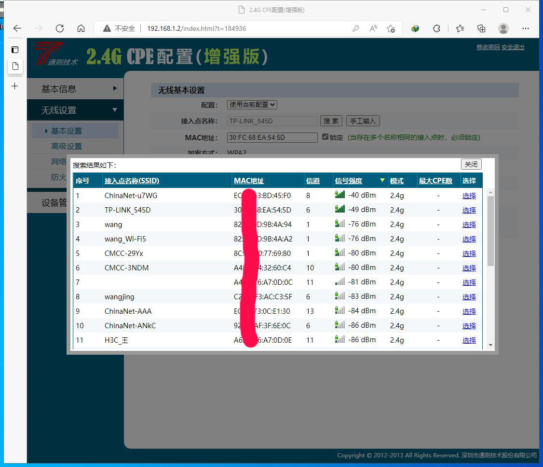The image size is (543, 467).
Task: Click the signal strength icon for ChinaNet-u7WG
Action: pyautogui.click(x=339, y=195)
